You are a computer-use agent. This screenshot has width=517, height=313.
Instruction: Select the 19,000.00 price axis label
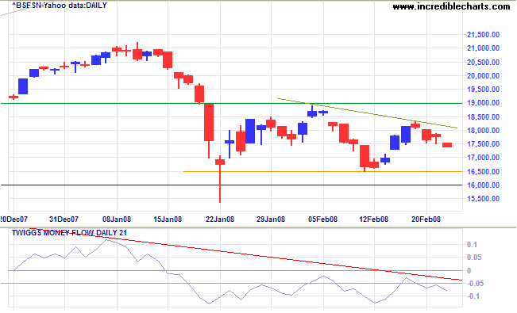tap(483, 103)
